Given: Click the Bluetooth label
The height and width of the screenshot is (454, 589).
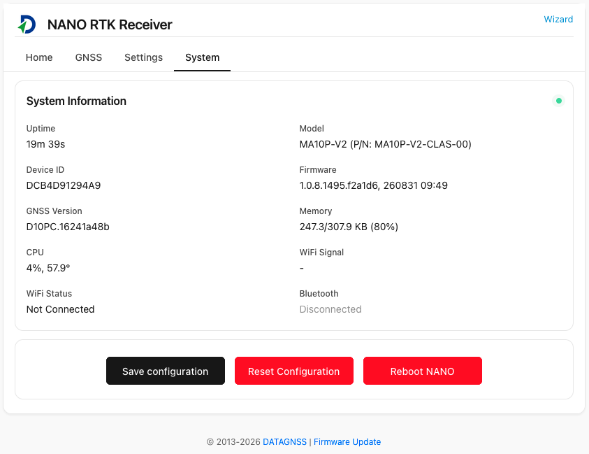Looking at the screenshot, I should pyautogui.click(x=319, y=294).
